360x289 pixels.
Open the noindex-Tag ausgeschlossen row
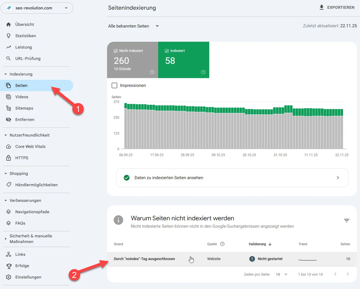coord(232,259)
